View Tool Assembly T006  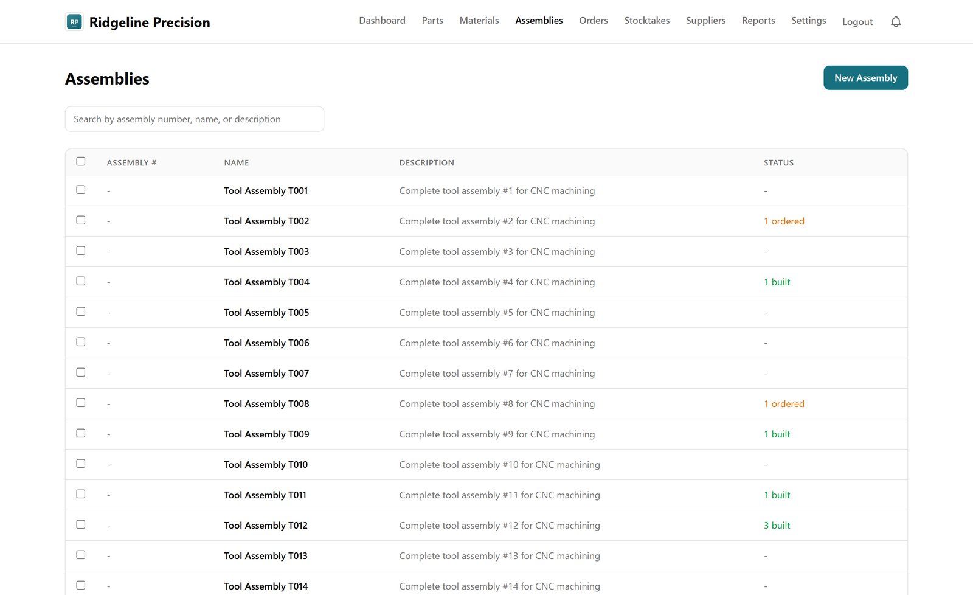click(266, 343)
